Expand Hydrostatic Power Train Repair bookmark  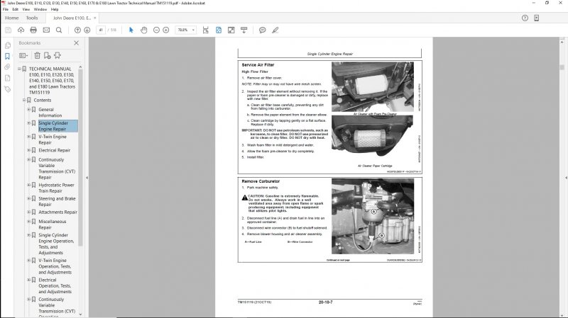pyautogui.click(x=29, y=185)
